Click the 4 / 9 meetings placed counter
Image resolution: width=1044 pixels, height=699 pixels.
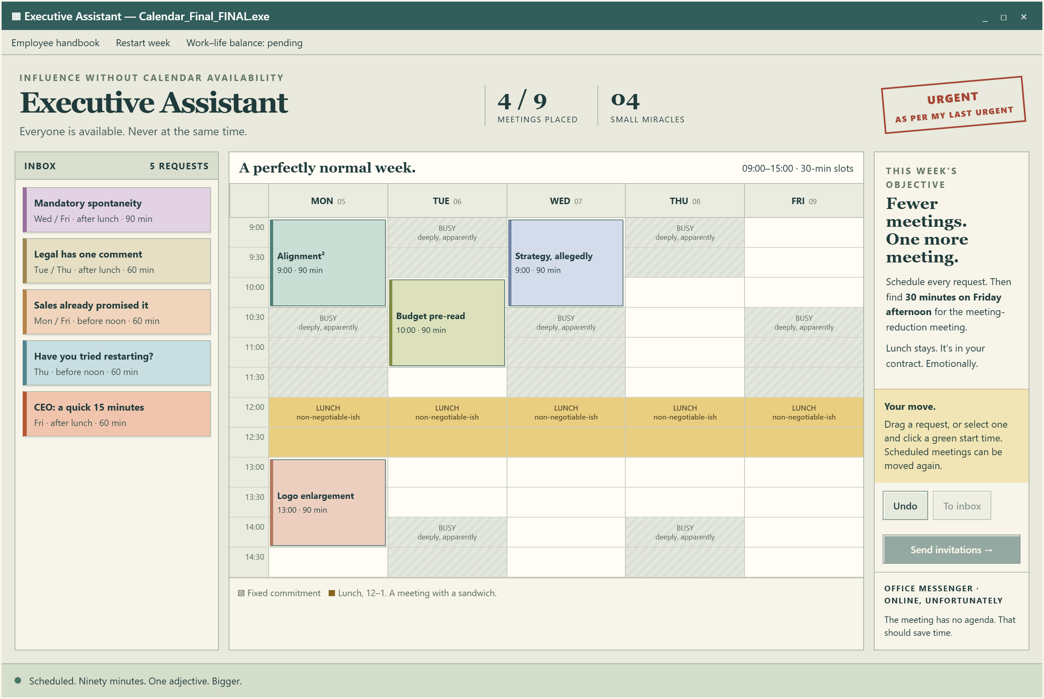537,106
